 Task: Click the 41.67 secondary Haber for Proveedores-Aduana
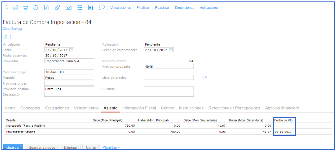tap(267, 132)
